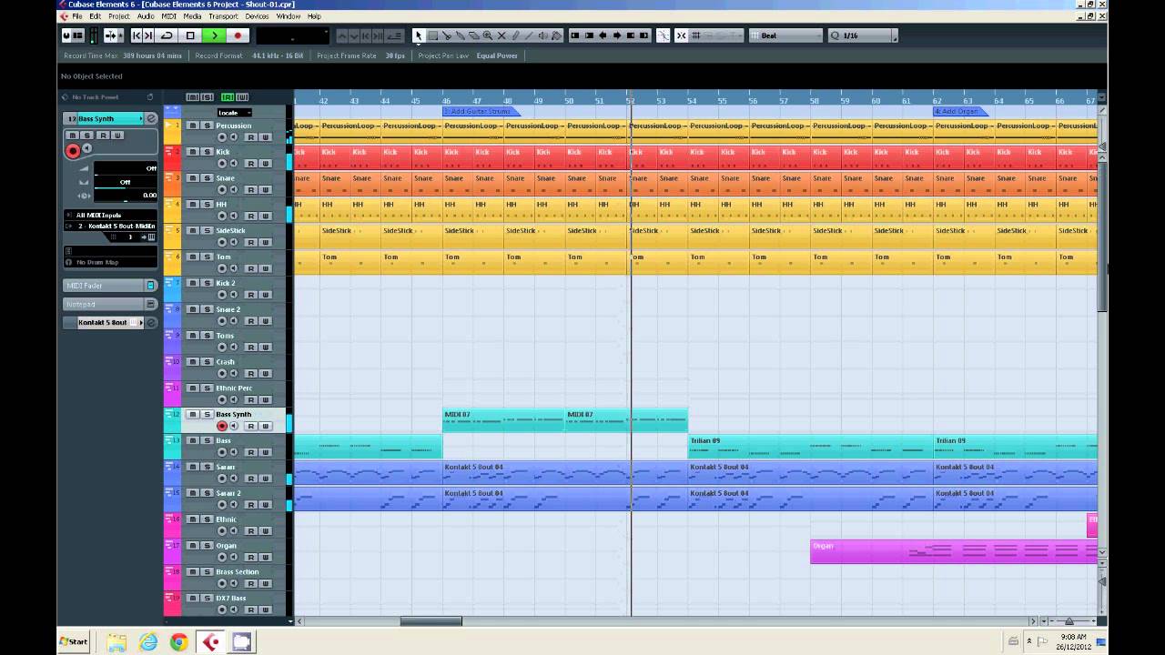Select the Color paint bucket tool
Viewport: 1165px width, 655px height.
point(557,35)
